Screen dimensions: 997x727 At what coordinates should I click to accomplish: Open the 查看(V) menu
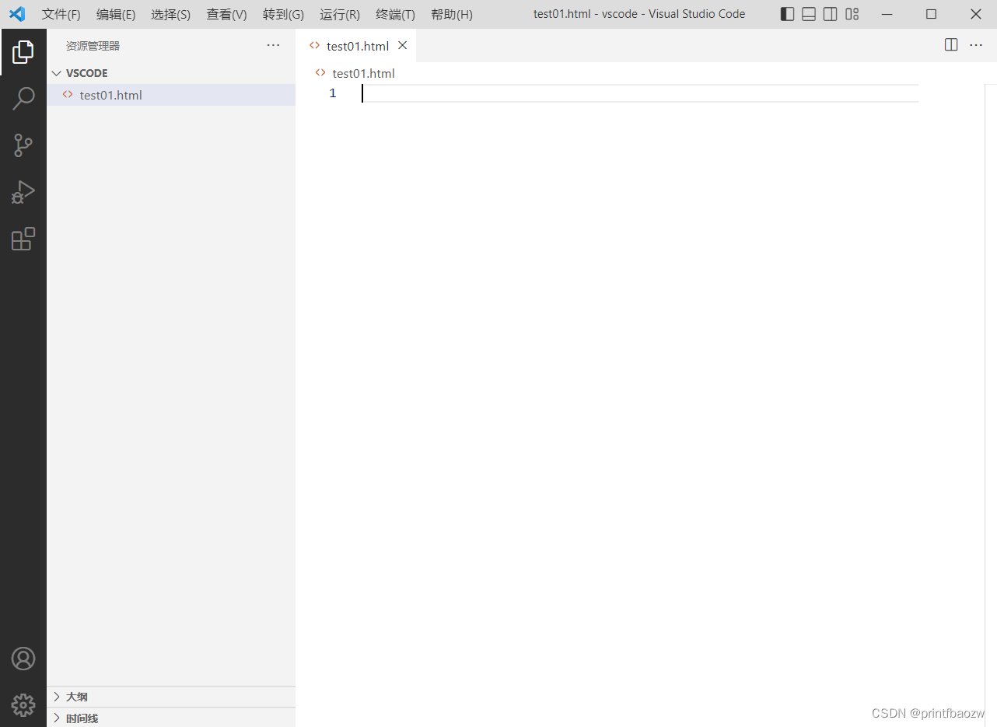point(226,14)
